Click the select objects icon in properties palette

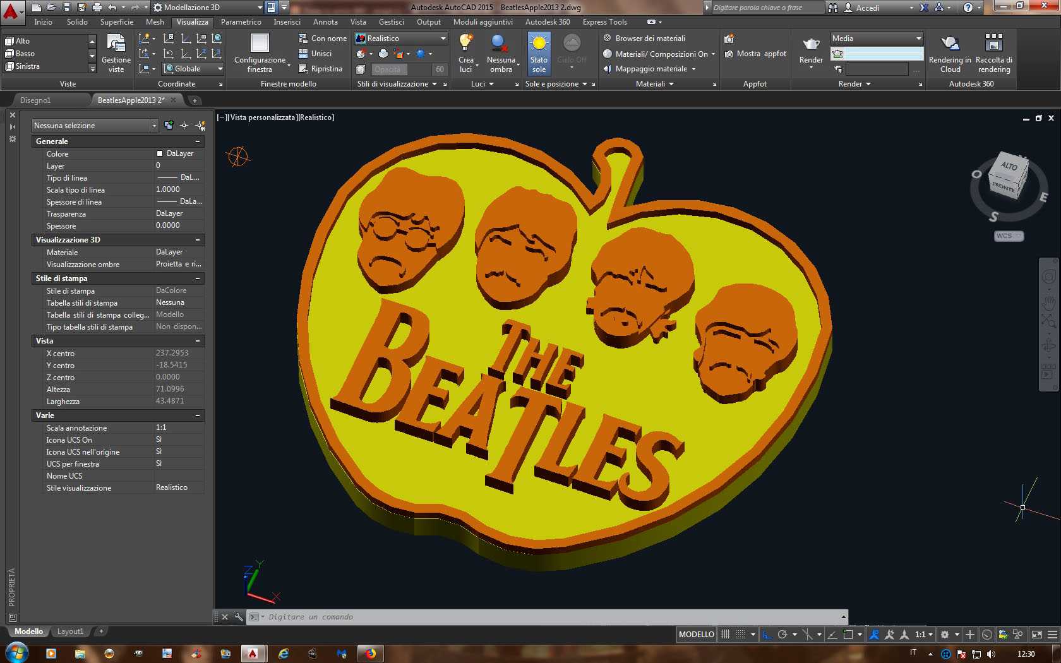184,126
